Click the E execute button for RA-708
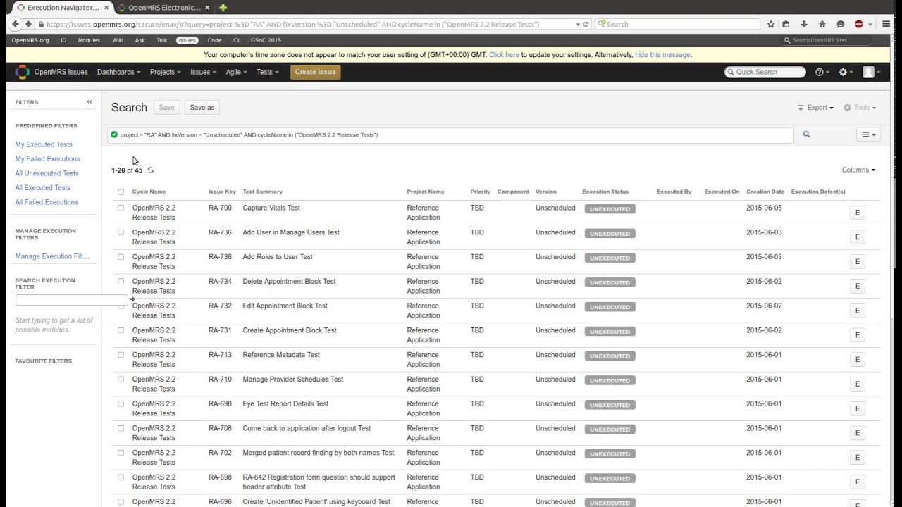This screenshot has height=507, width=902. point(858,433)
